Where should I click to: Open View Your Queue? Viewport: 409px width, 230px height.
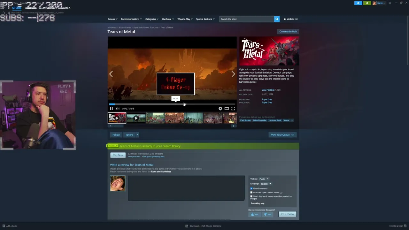coord(282,135)
